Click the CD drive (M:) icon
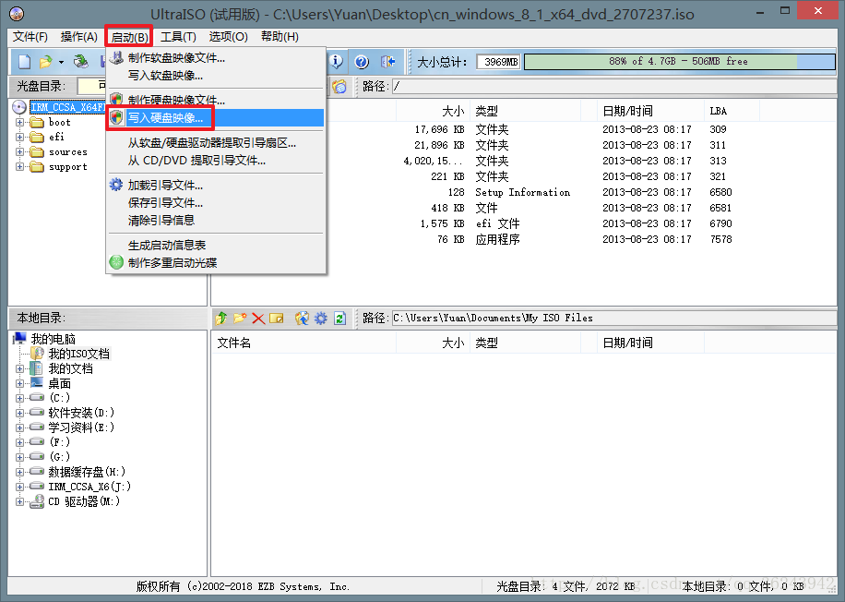This screenshot has width=845, height=602. pos(37,501)
